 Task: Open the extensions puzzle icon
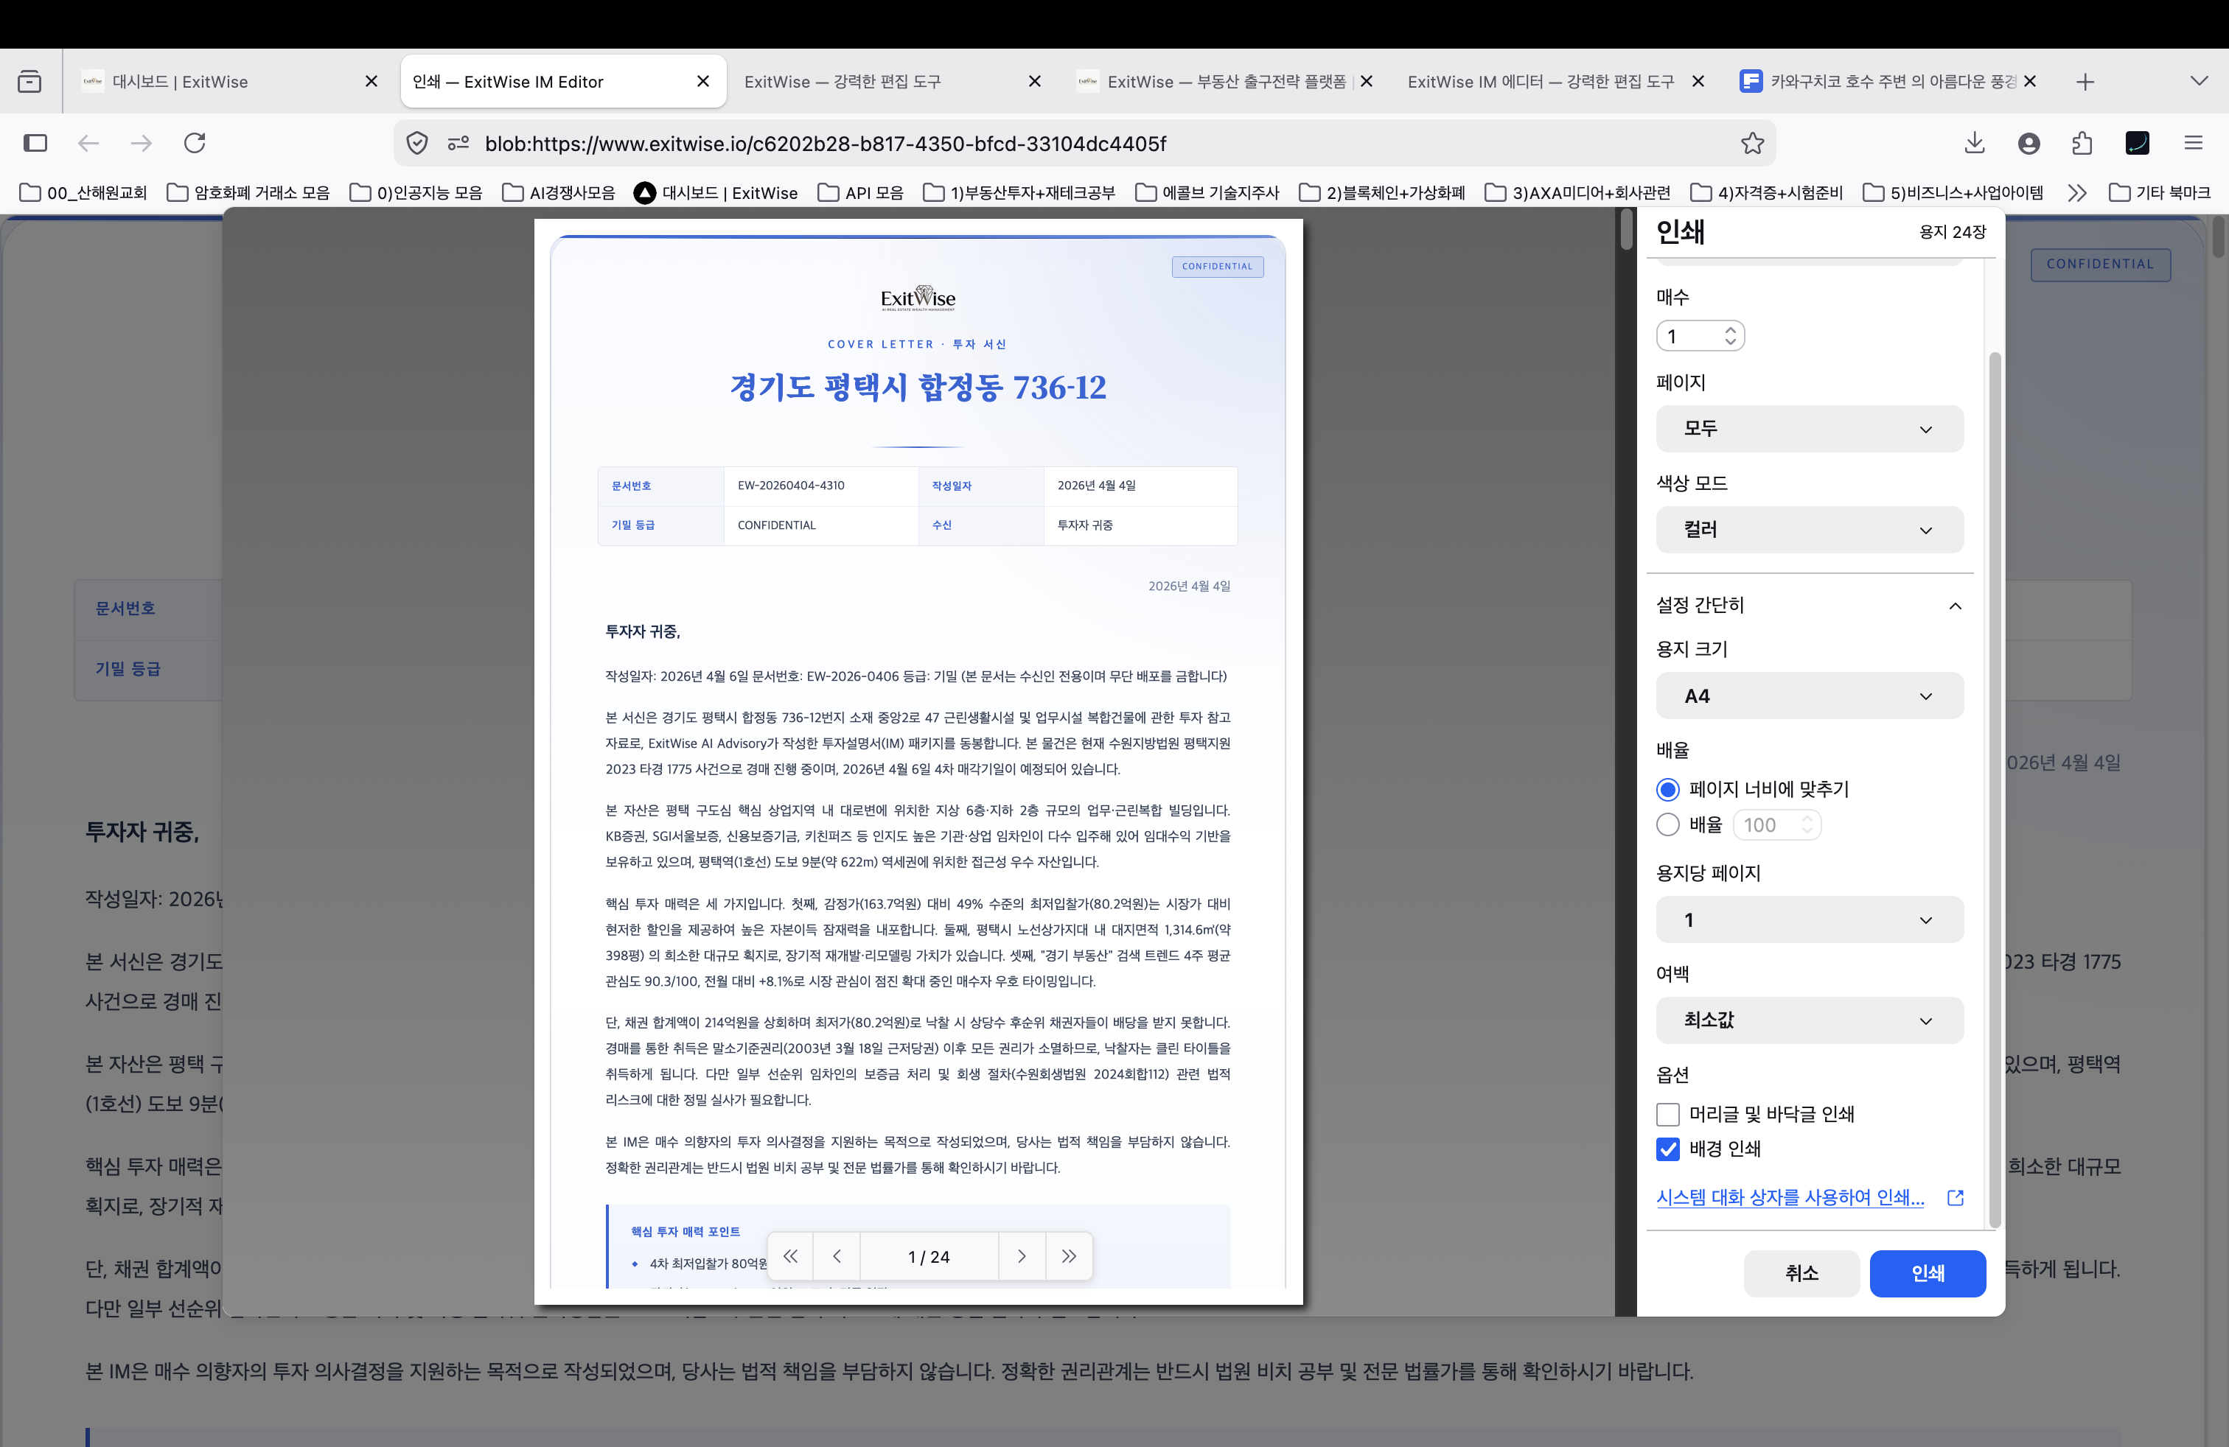(x=2082, y=143)
